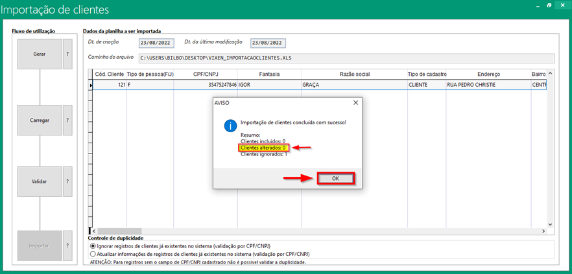Click the Dt. de criação date field
The width and height of the screenshot is (572, 274).
[156, 43]
